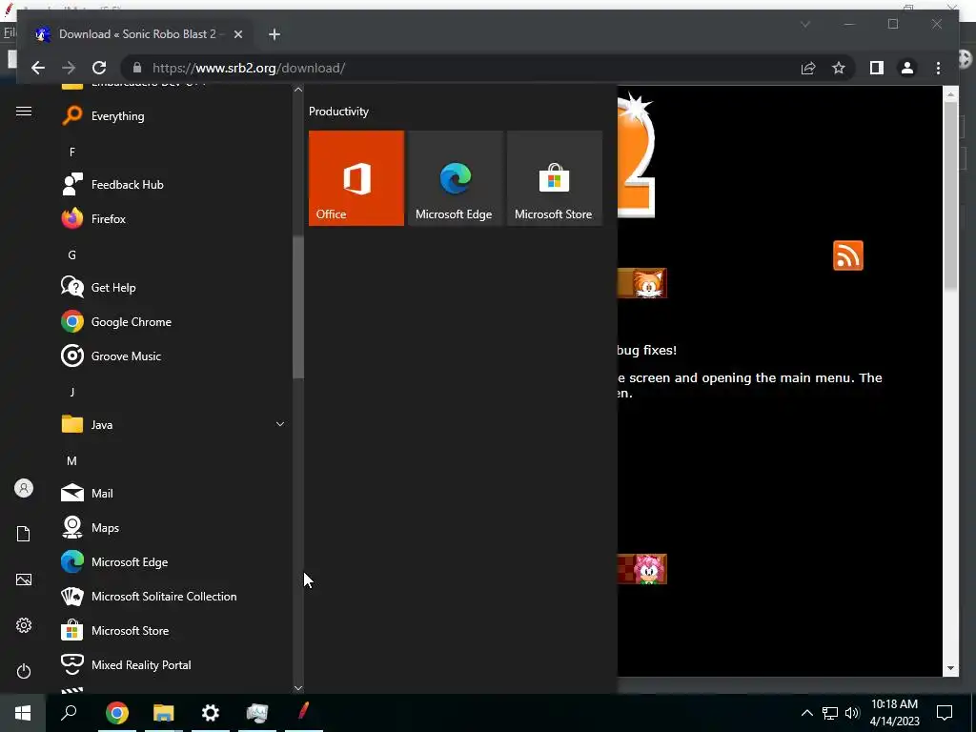
Task: Open Settings gear on the taskbar
Action: click(211, 713)
